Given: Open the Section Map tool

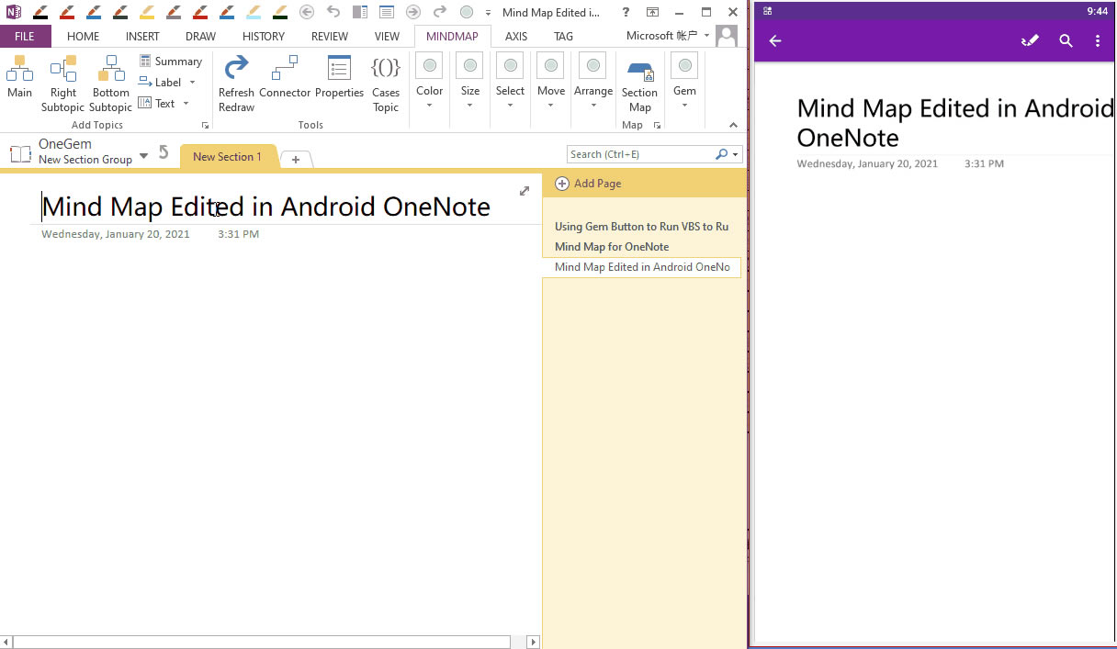Looking at the screenshot, I should (x=639, y=81).
